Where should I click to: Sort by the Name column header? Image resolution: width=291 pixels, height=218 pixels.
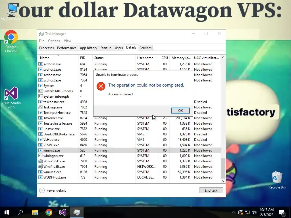[x=58, y=58]
